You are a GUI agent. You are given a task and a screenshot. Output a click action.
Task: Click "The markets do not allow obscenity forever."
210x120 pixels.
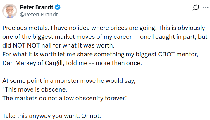point(65,98)
